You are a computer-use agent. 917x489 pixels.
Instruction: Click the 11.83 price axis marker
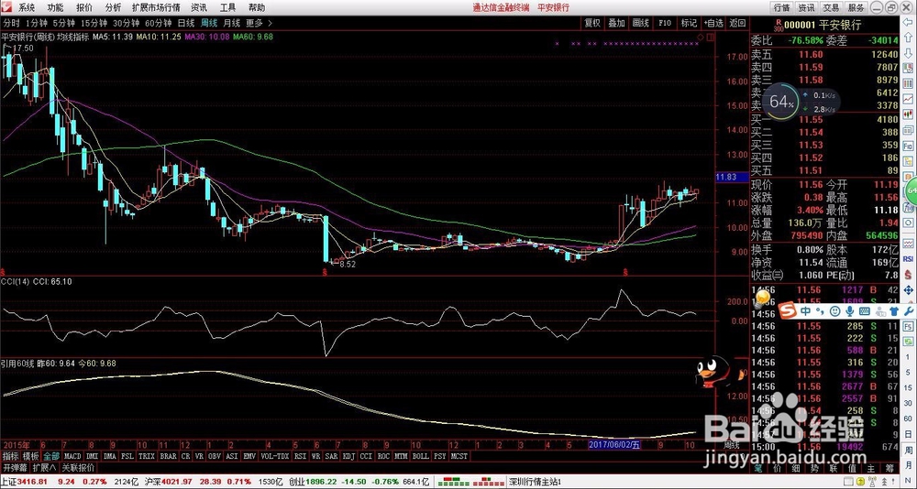point(731,177)
